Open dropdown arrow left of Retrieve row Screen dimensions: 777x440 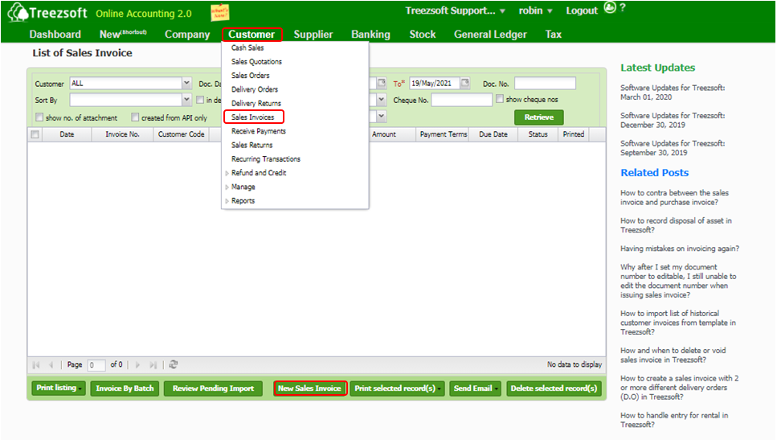coord(381,117)
